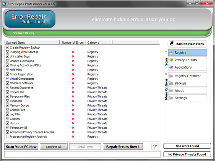The width and height of the screenshot is (215, 161).
Task: Click the Detail Items button
Action: [x=85, y=146]
